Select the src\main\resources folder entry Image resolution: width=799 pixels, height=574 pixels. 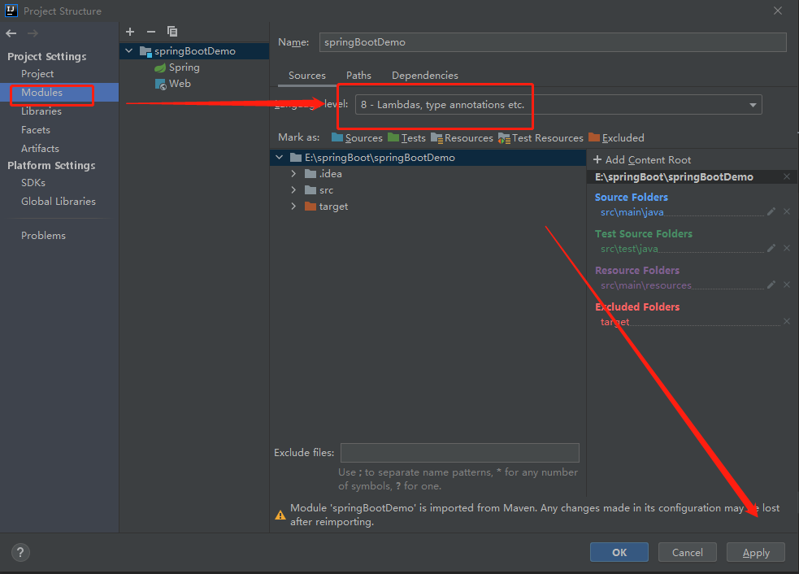pos(646,285)
